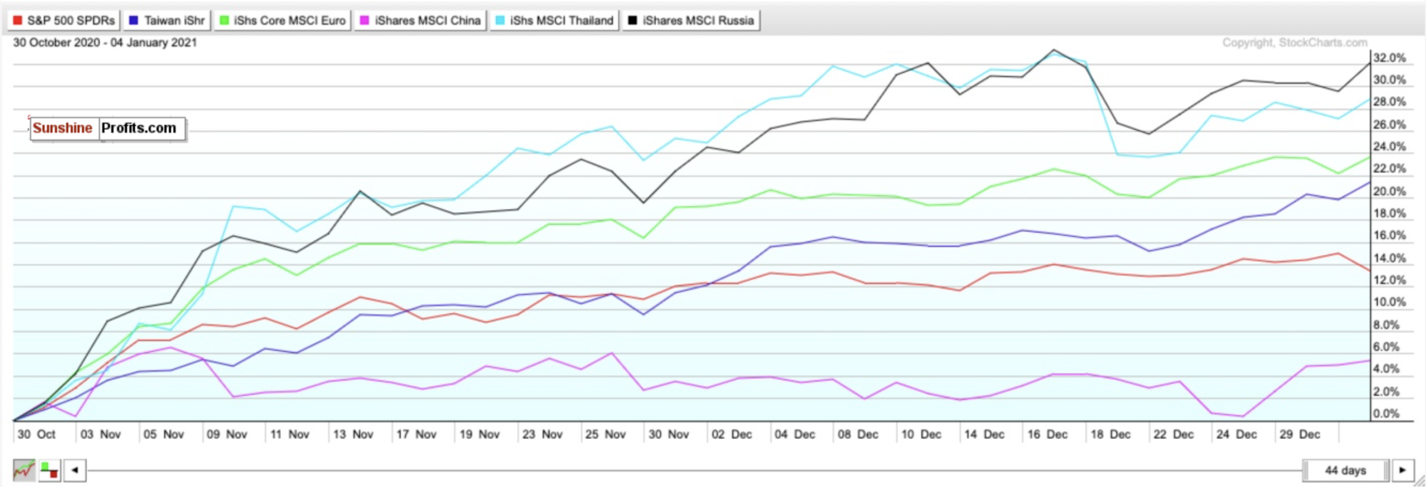
Task: Click the 29 Dec date label
Action: tap(1300, 435)
